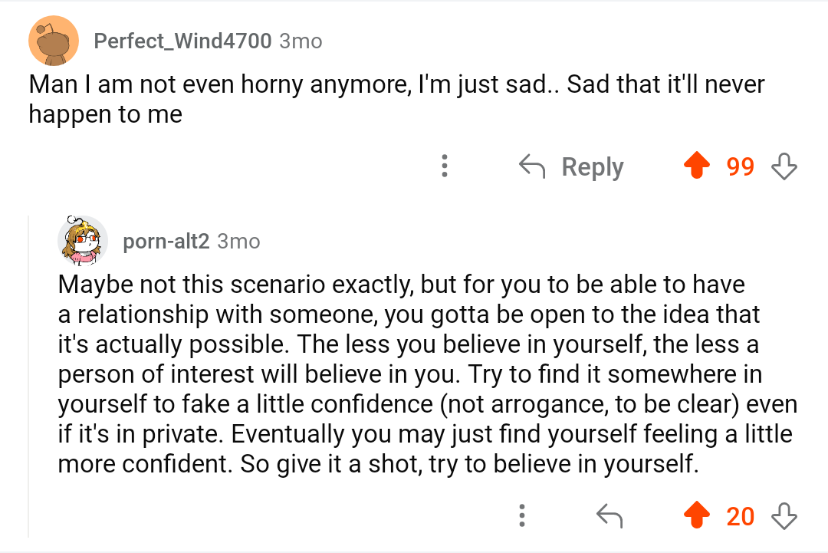
Task: Collapse the reply thread using the vertical line
Action: (x=29, y=376)
